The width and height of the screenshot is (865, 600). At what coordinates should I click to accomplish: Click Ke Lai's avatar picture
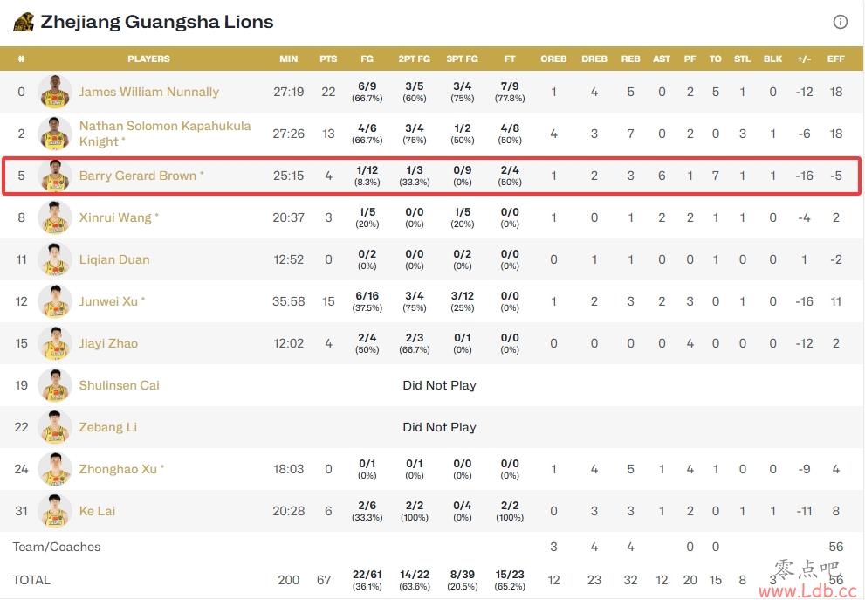[x=55, y=511]
